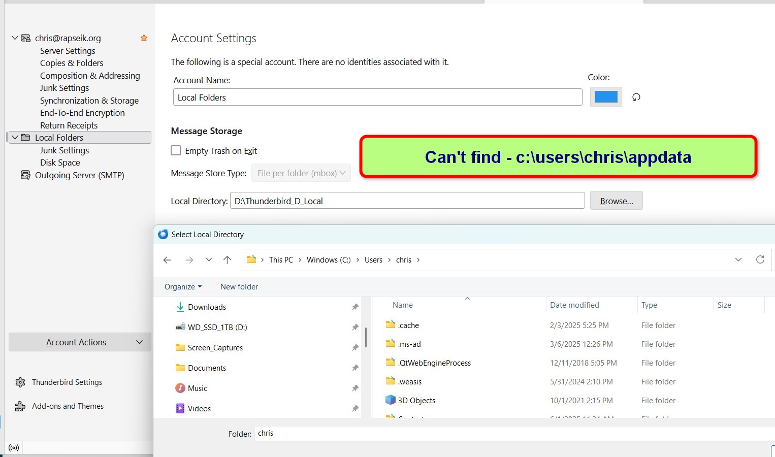Open Synchronization & Storage settings

89,101
